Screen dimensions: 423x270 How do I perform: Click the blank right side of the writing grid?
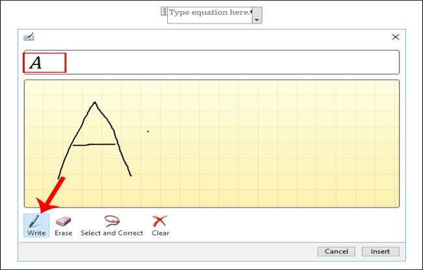click(x=293, y=143)
